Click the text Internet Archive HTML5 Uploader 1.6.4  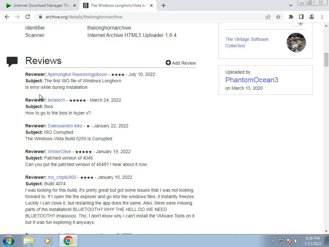point(132,35)
